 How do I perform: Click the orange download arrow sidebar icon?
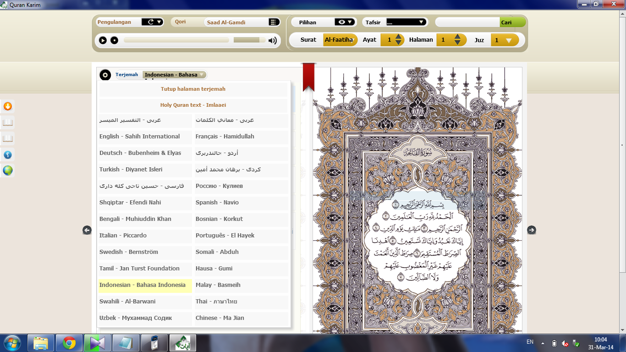[8, 106]
